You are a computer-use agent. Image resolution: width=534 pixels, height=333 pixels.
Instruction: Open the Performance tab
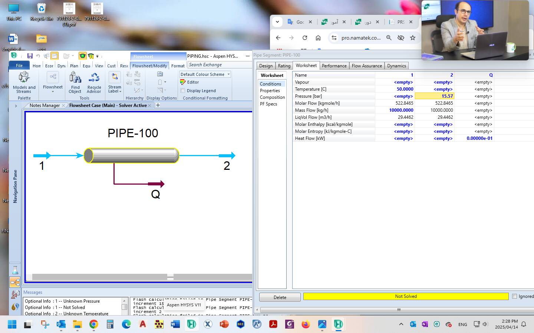334,66
